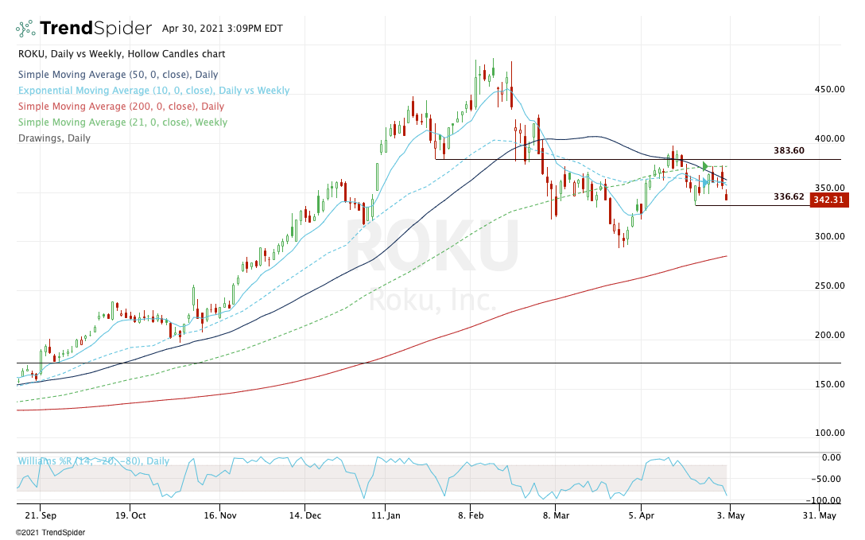Click the '©2021 TrendSpider' copyright text

coord(50,533)
